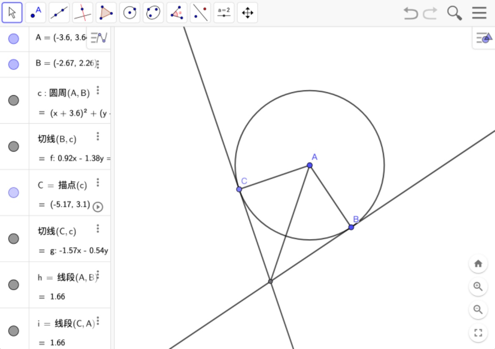Pick the Polygon tool
495x349 pixels.
tap(106, 13)
